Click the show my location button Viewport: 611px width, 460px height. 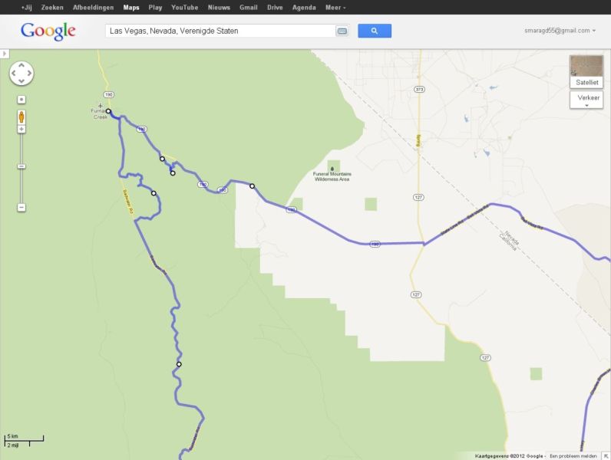(x=21, y=100)
